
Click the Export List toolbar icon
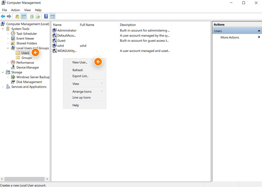click(x=38, y=16)
